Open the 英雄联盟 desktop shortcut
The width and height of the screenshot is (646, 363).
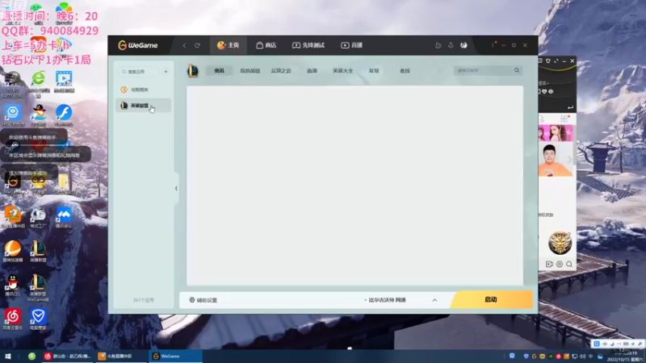coord(38,251)
